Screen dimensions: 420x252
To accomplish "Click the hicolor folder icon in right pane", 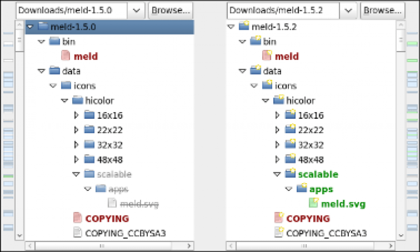I will (x=278, y=100).
